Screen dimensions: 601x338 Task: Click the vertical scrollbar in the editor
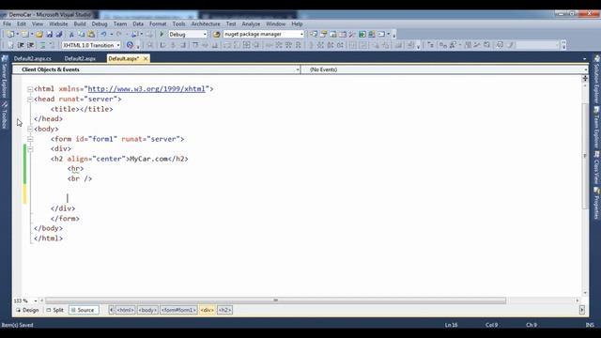(585, 155)
